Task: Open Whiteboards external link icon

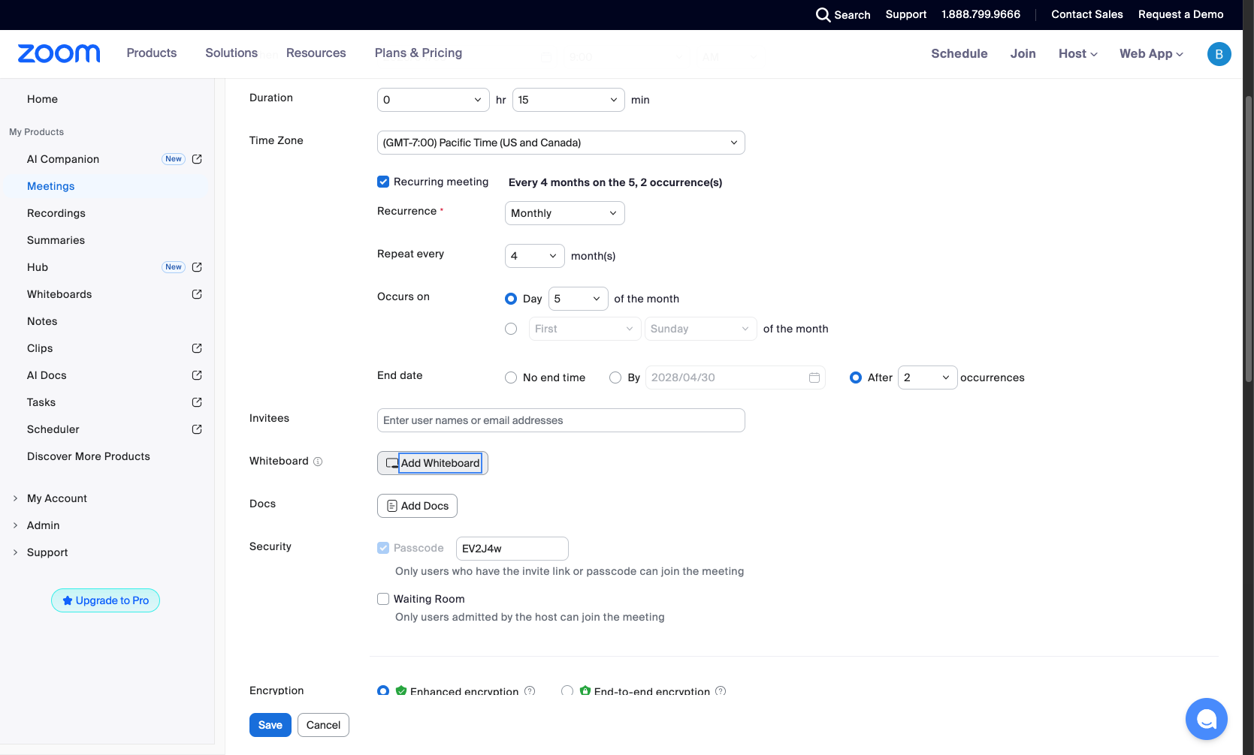Action: tap(197, 294)
